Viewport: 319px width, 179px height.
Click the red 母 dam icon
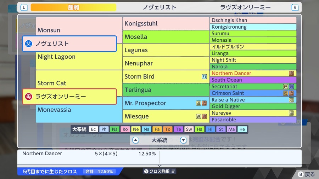pyautogui.click(x=28, y=97)
